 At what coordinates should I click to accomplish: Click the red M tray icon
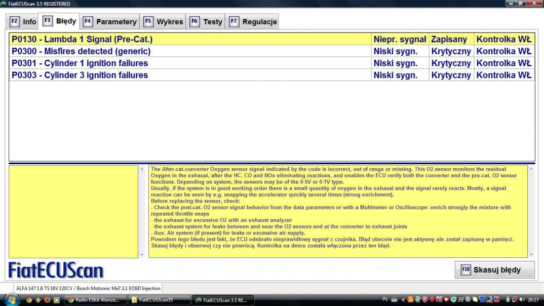[x=497, y=299]
